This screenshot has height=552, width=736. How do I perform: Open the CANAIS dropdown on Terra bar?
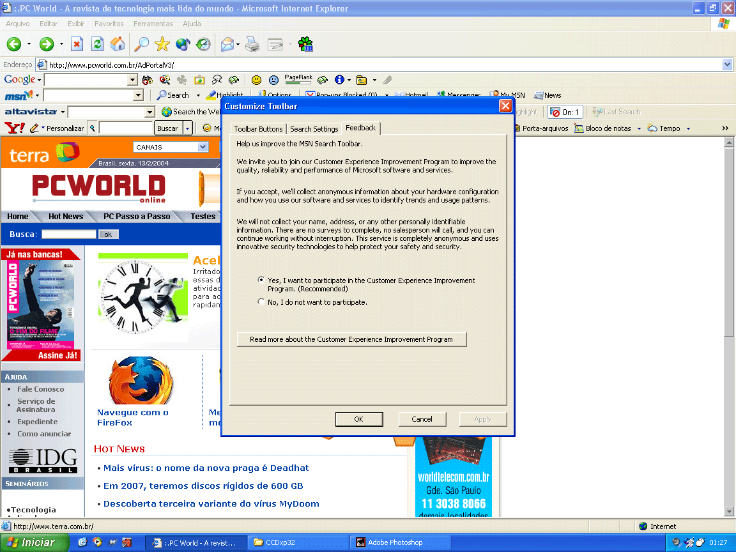coord(203,147)
